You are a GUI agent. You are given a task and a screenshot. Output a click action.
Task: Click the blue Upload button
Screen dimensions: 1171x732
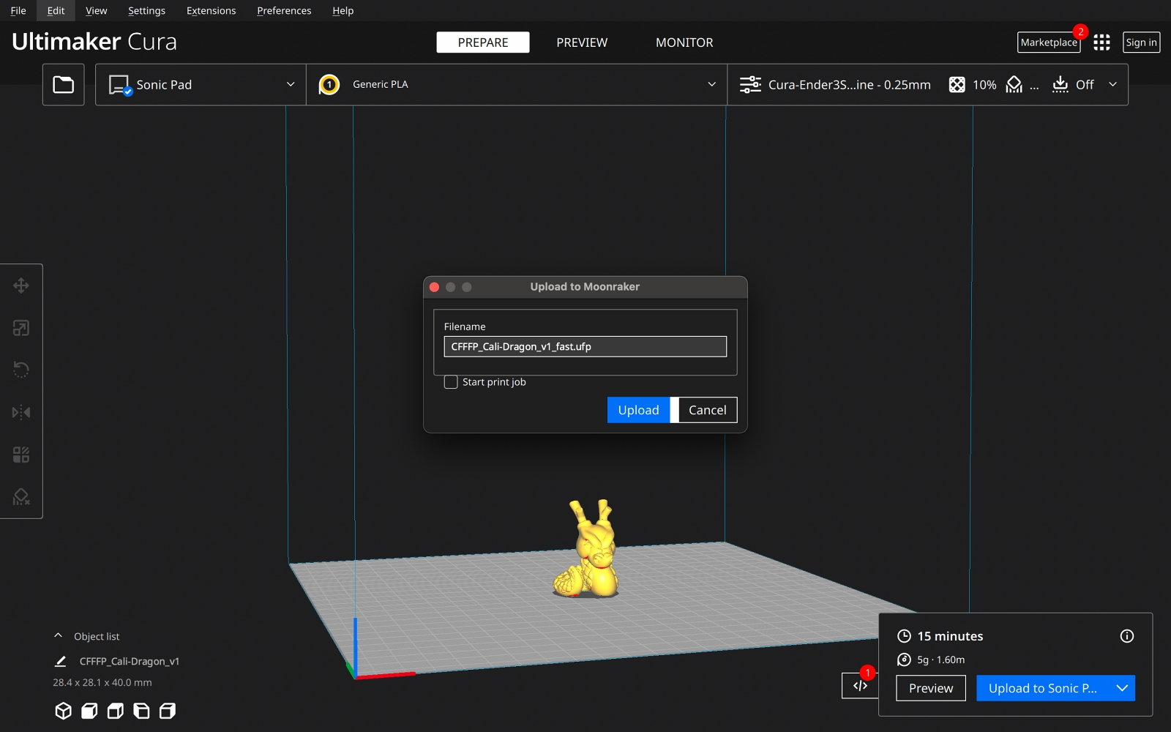pyautogui.click(x=638, y=410)
